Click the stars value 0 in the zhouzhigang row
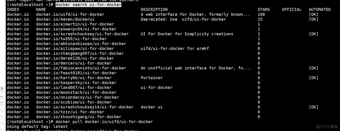The image size is (340, 131). [x=259, y=117]
